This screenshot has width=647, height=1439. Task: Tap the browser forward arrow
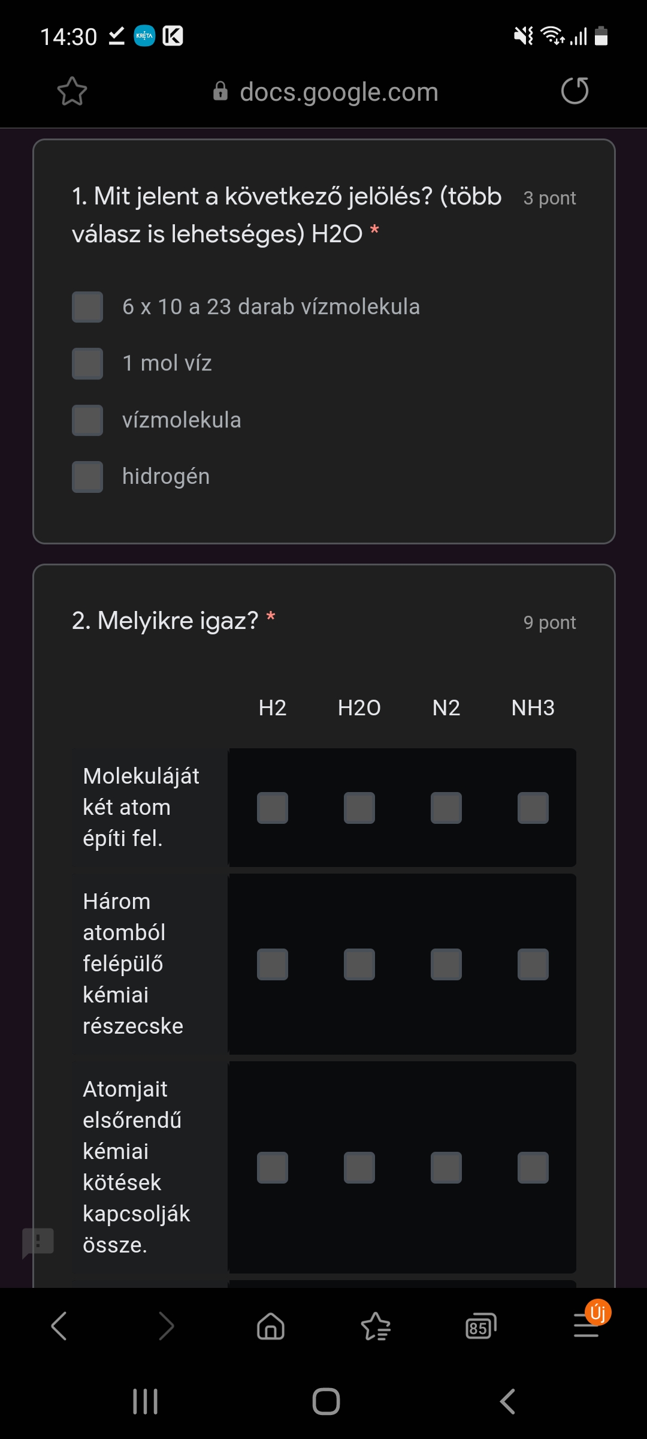[x=166, y=1326]
